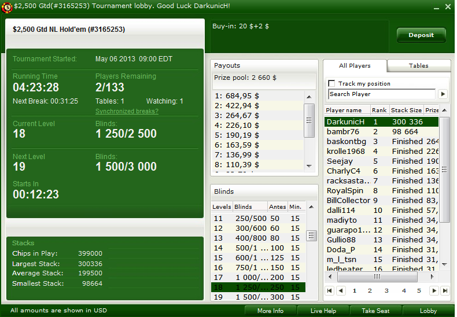Image resolution: width=457 pixels, height=317 pixels.
Task: Click player list horizontal scroll right arrow
Action: [x=432, y=277]
